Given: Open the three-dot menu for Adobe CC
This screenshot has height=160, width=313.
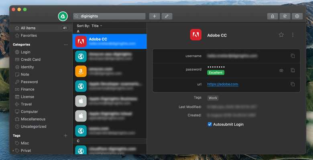Looking at the screenshot, I should (x=293, y=35).
